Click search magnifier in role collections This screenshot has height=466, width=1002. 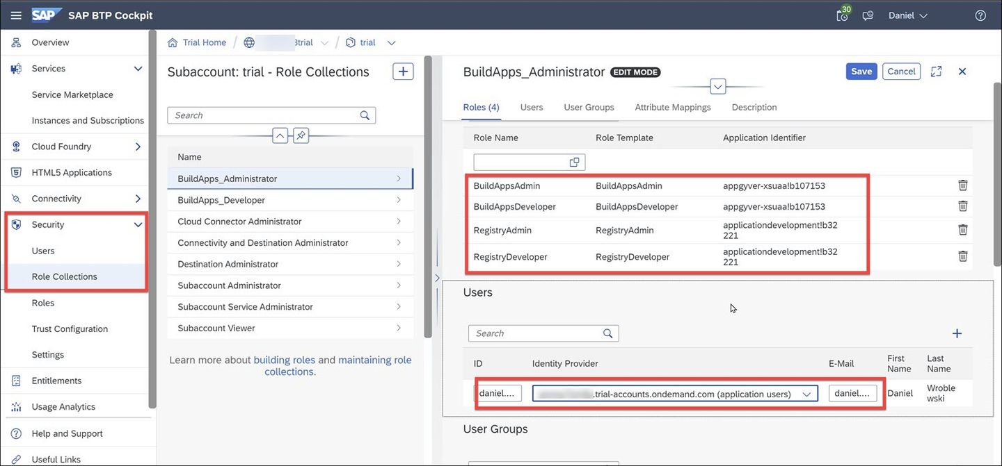365,115
